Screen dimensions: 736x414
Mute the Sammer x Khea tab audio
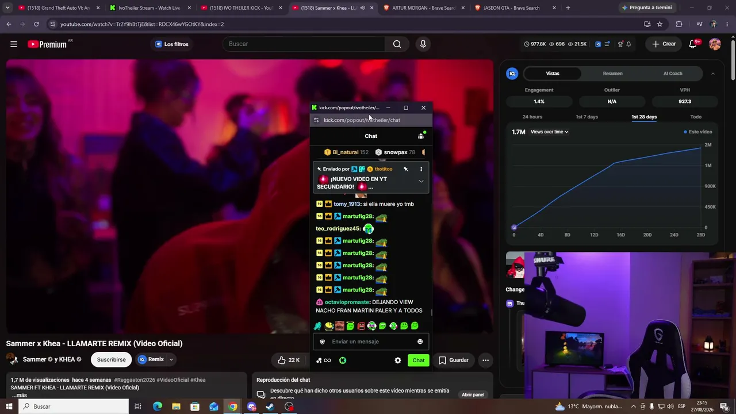coord(362,8)
